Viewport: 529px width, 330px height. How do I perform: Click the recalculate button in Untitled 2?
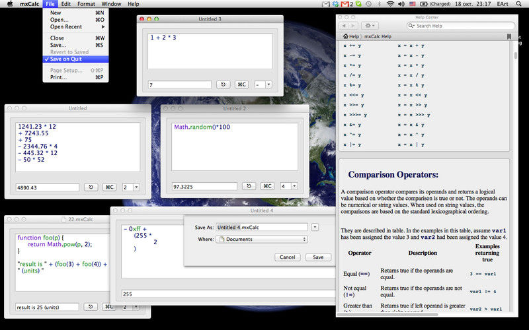coord(249,186)
